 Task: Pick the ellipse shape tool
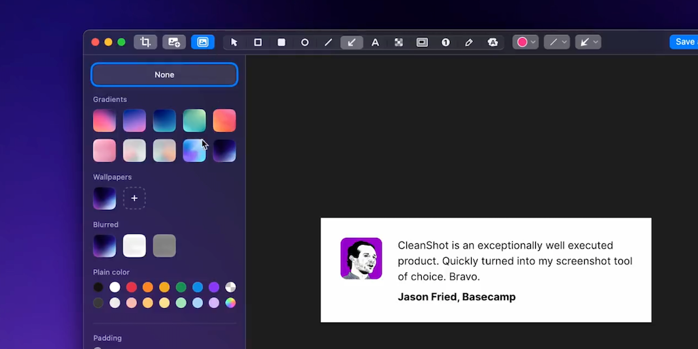(x=305, y=42)
